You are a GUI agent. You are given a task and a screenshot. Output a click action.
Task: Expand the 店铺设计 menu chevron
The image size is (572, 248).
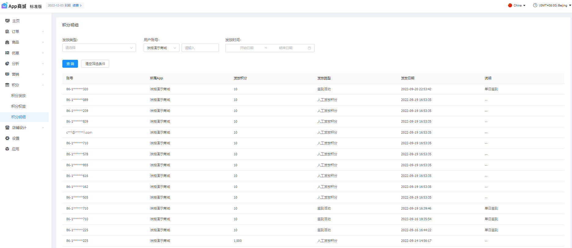[43, 128]
